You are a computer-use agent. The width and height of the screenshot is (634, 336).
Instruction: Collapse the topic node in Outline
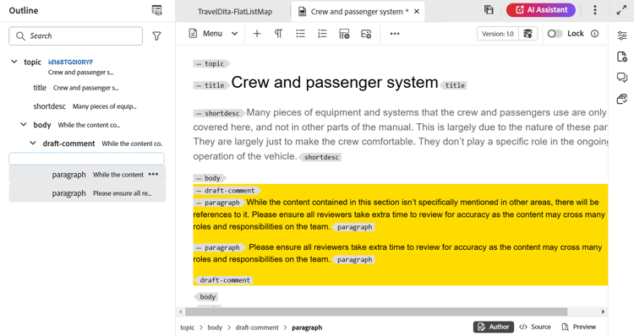14,62
